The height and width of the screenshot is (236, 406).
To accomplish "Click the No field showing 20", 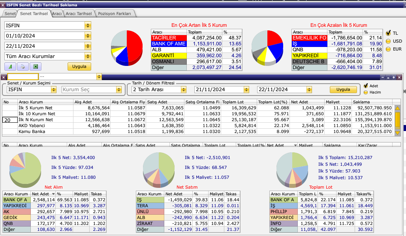I will tap(10, 120).
